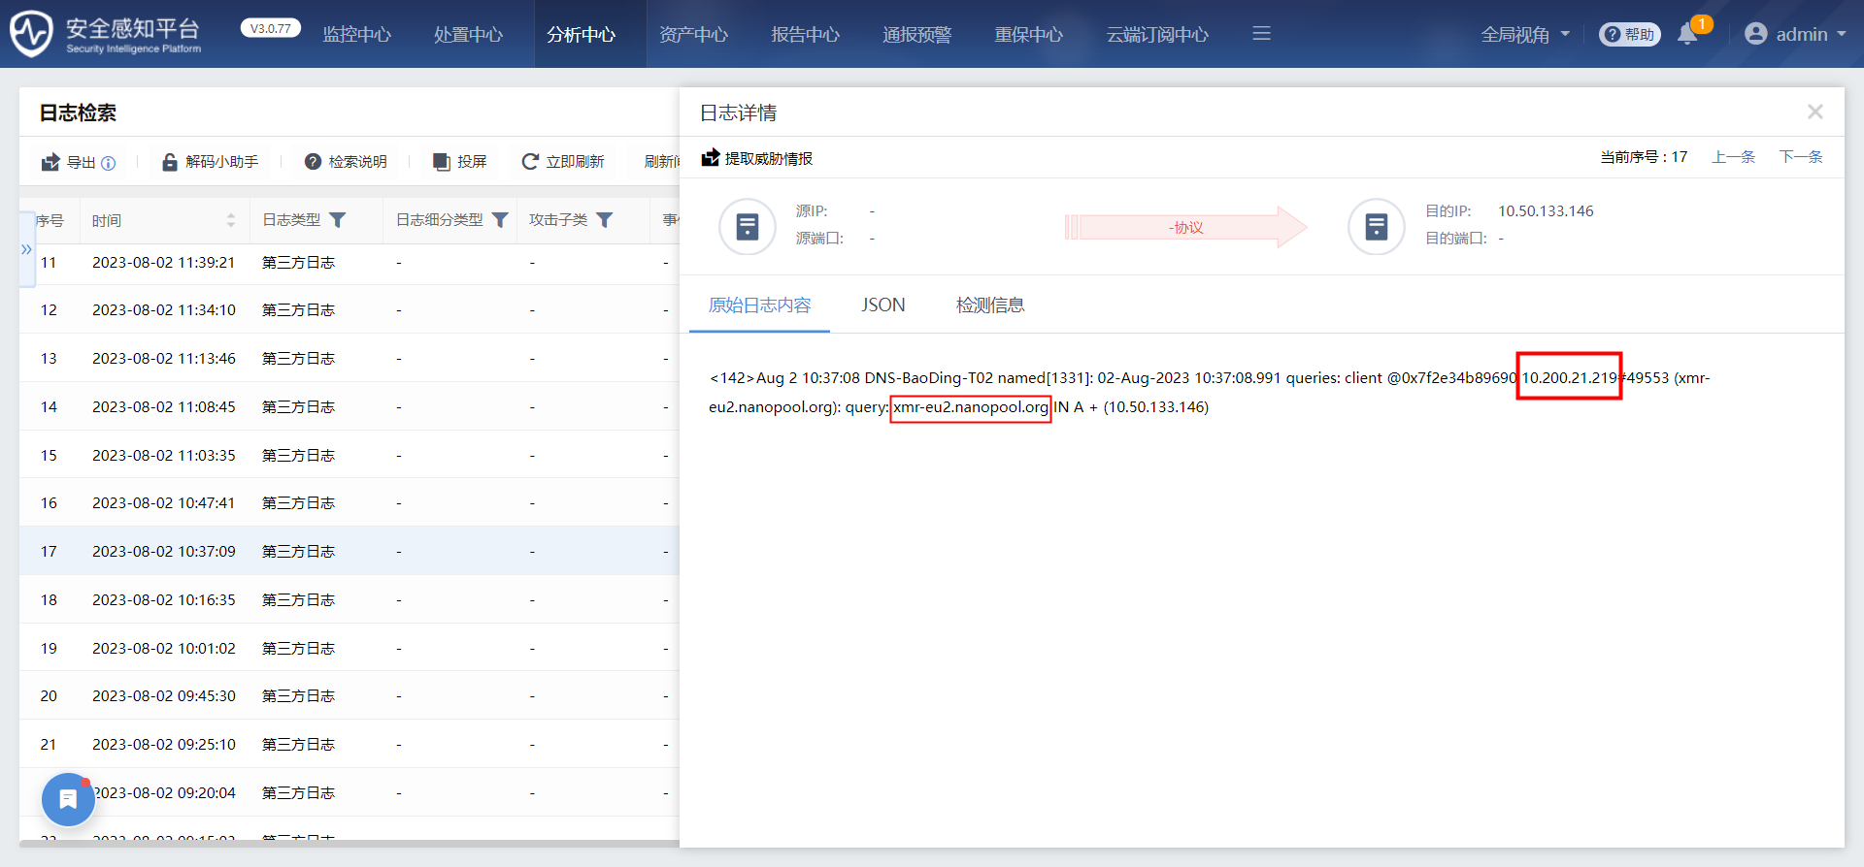Open the 解码小助手 decoder tool
1864x867 pixels.
pos(210,162)
